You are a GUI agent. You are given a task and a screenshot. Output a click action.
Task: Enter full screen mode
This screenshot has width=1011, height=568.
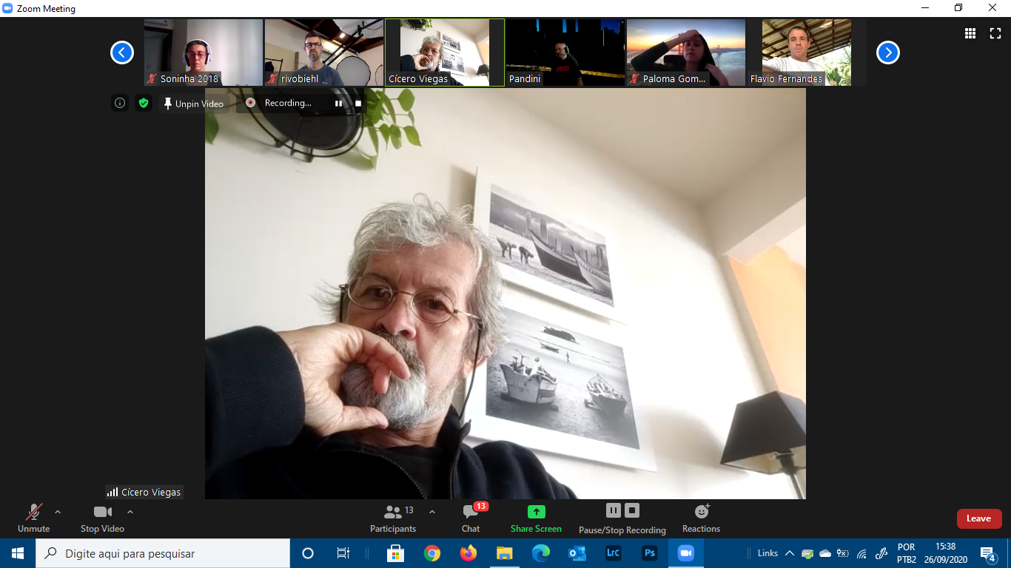[995, 33]
